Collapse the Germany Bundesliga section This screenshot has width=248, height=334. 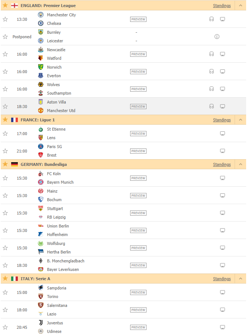point(241,164)
